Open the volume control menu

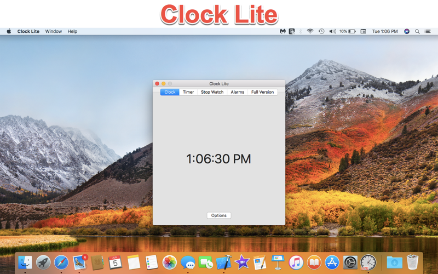point(332,31)
